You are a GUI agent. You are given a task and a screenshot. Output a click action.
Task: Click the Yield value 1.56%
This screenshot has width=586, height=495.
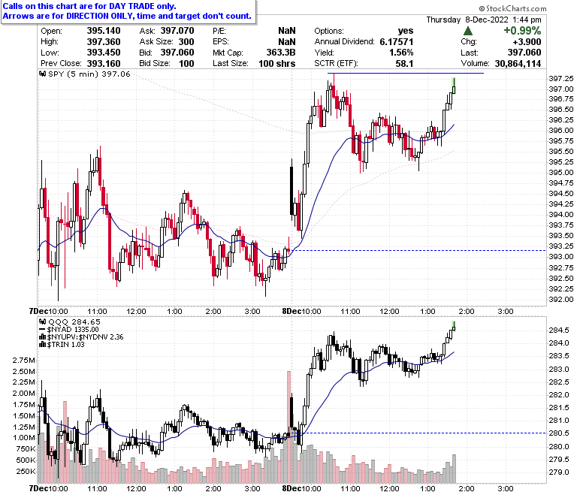(401, 53)
